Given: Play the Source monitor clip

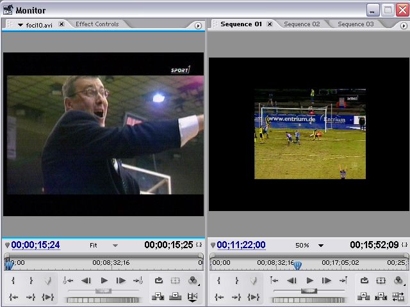Looking at the screenshot, I should point(104,281).
